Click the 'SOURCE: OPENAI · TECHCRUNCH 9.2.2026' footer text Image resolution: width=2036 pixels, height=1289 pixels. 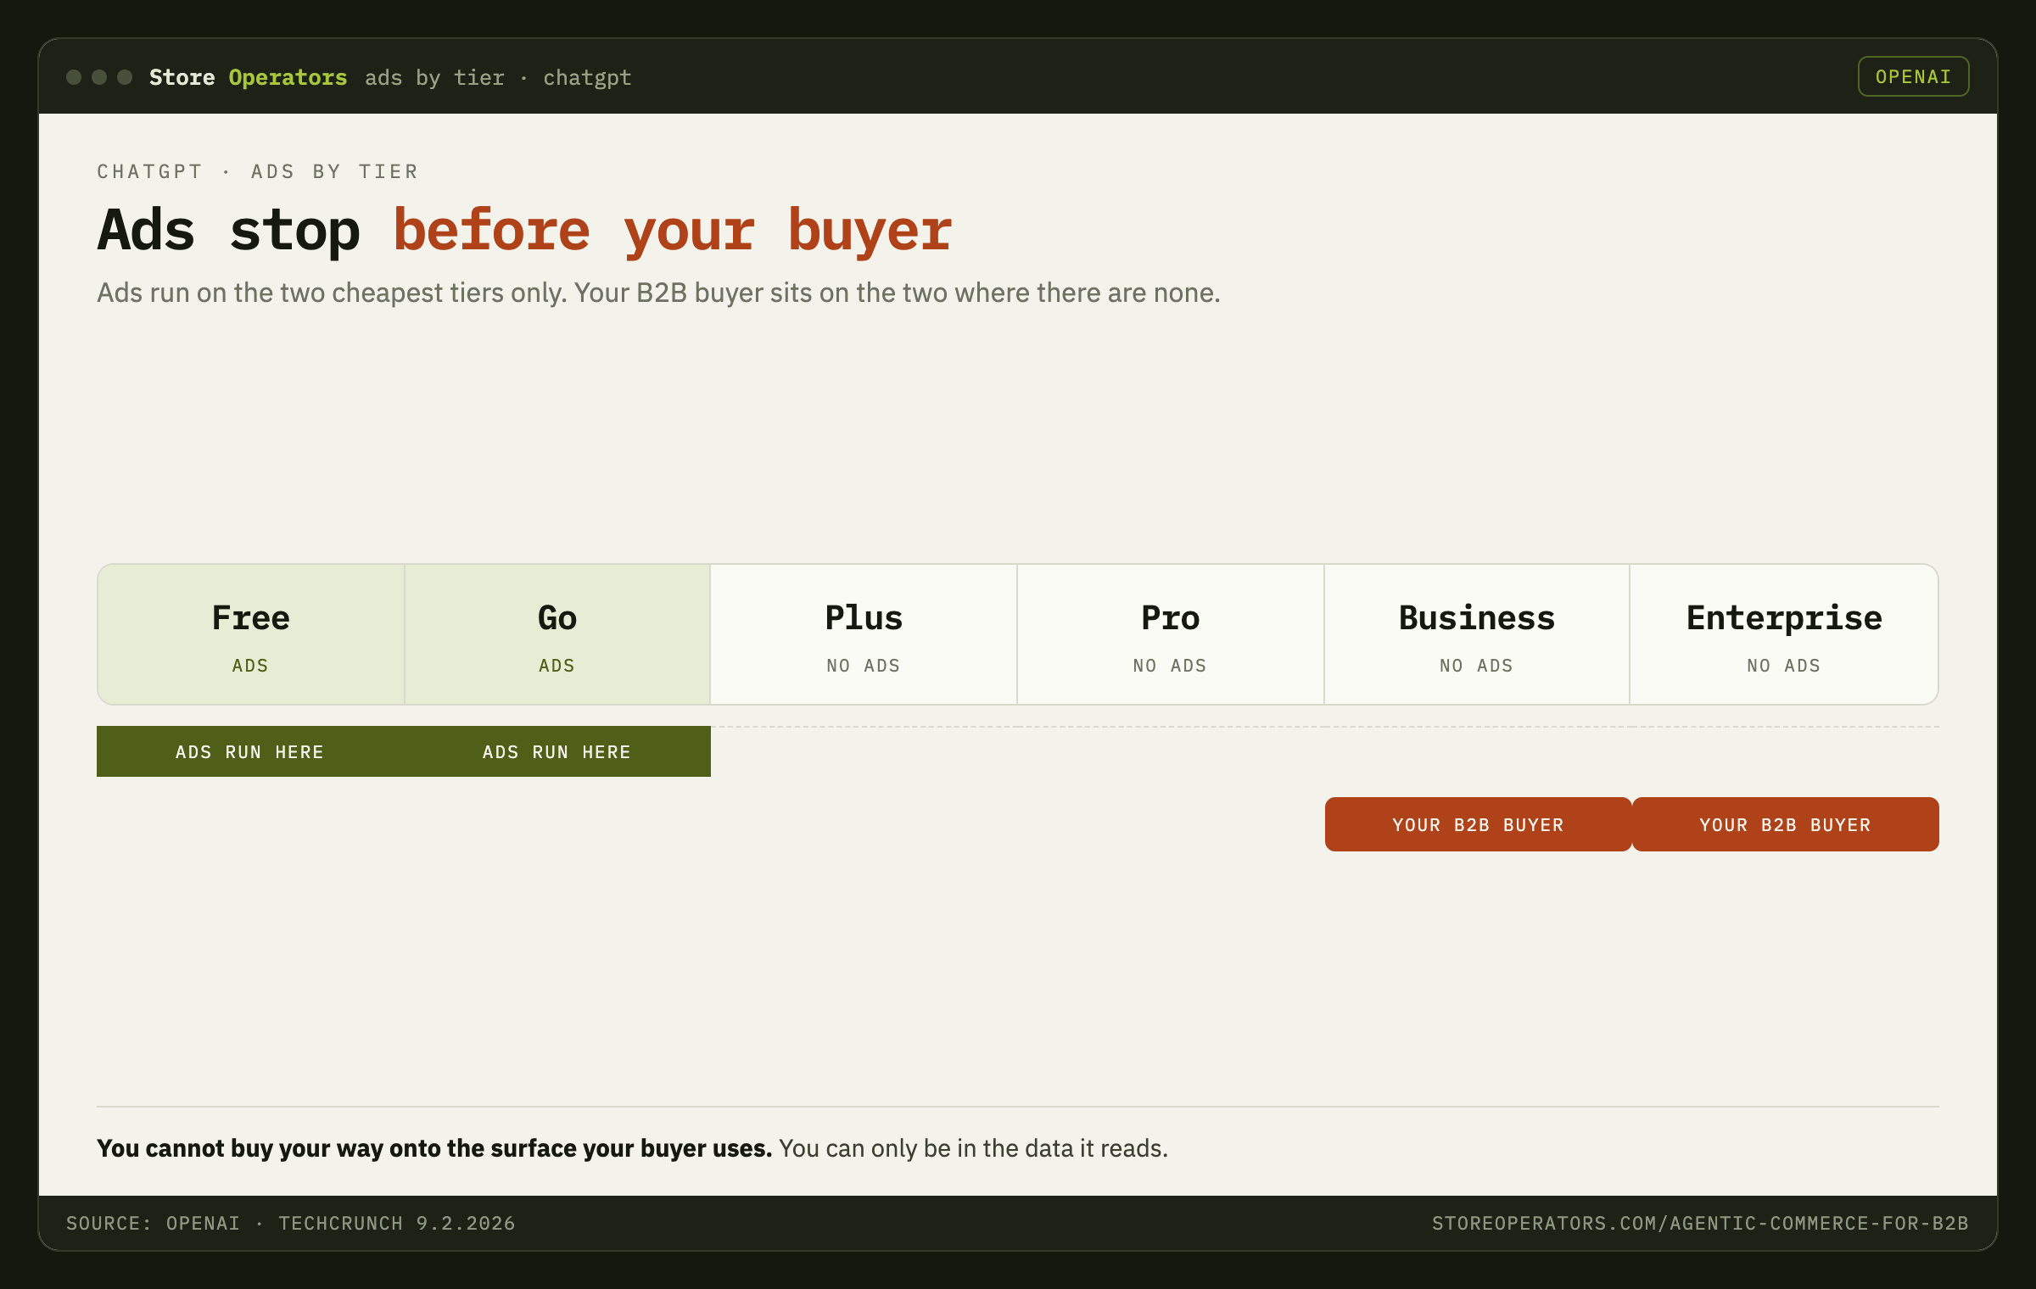click(291, 1223)
